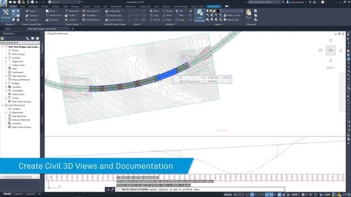351x197 pixels.
Task: Select the Catchments tree item
Action: point(18,72)
